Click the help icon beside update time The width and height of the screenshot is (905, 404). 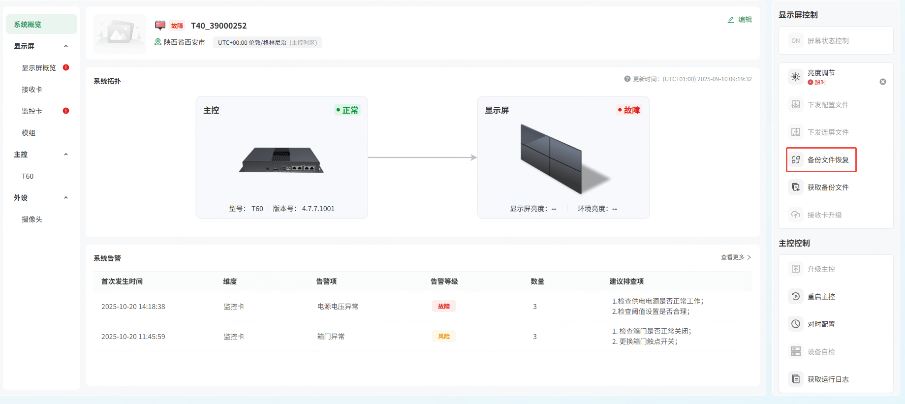coord(627,79)
